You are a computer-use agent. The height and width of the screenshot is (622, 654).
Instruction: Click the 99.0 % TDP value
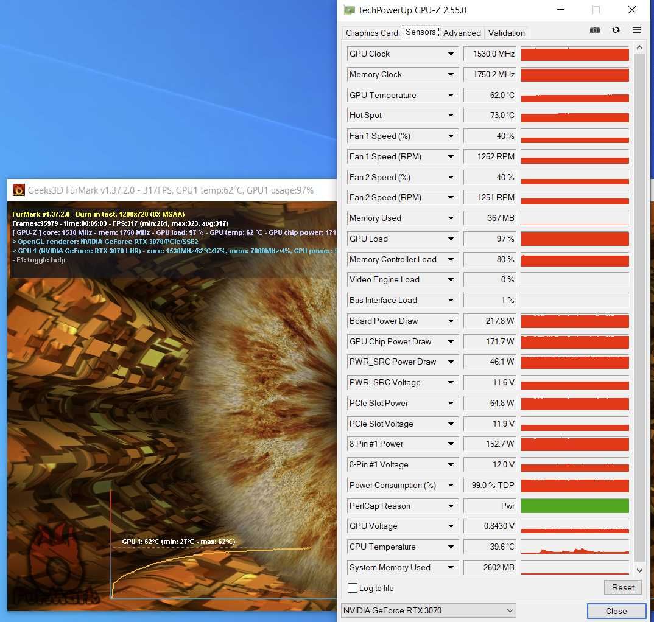(x=490, y=485)
